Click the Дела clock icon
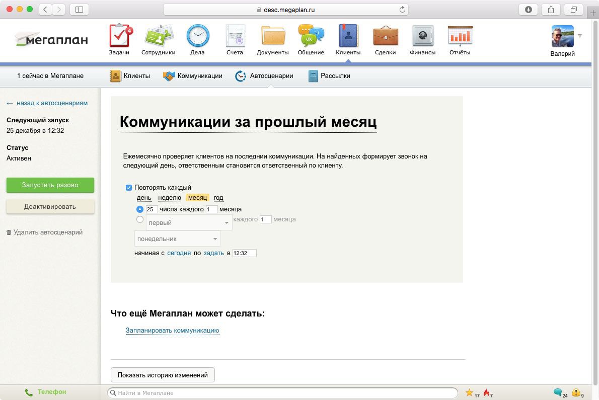 (x=197, y=35)
